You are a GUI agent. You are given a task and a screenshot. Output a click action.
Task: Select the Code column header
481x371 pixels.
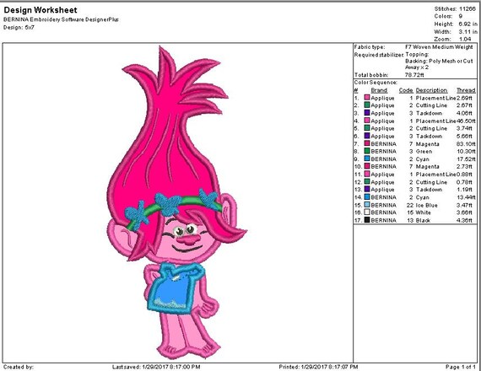click(x=406, y=90)
